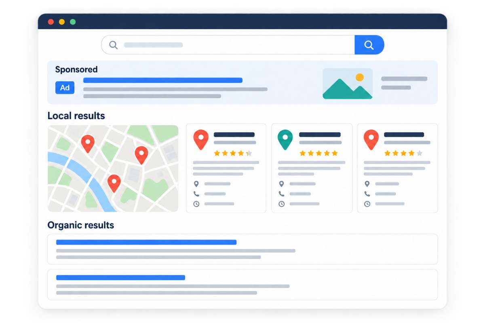Click the teal pin in second local card
The width and height of the screenshot is (485, 323).
coord(285,139)
